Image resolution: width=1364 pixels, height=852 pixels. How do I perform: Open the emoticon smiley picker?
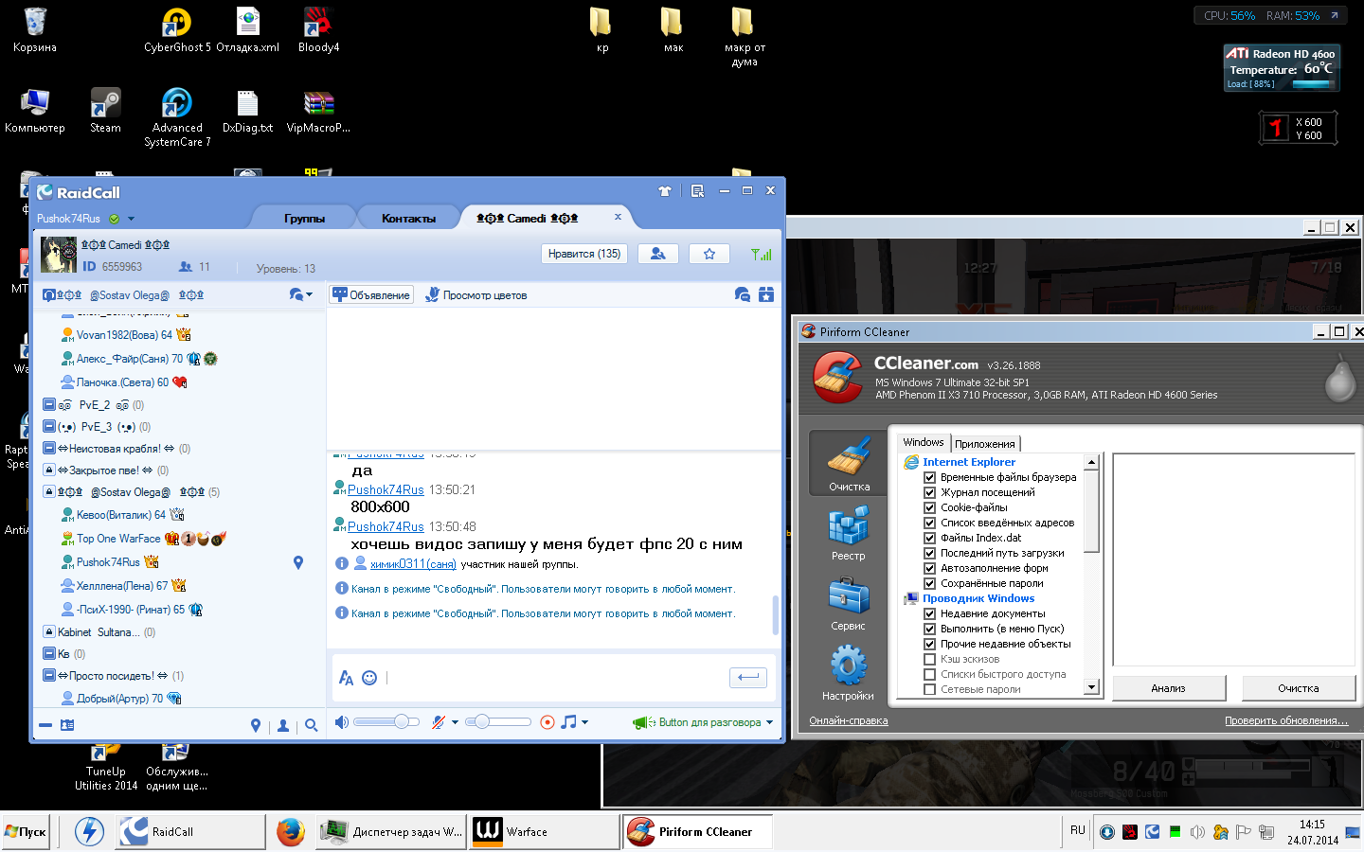369,678
